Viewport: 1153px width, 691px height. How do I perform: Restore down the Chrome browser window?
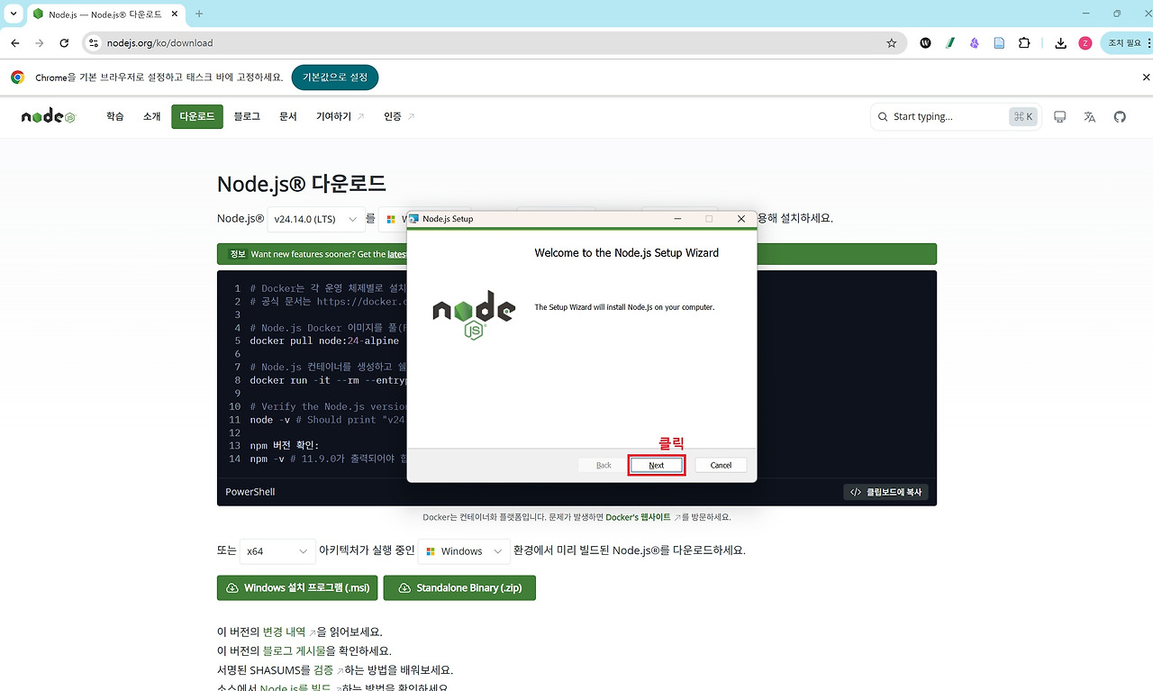click(1117, 14)
